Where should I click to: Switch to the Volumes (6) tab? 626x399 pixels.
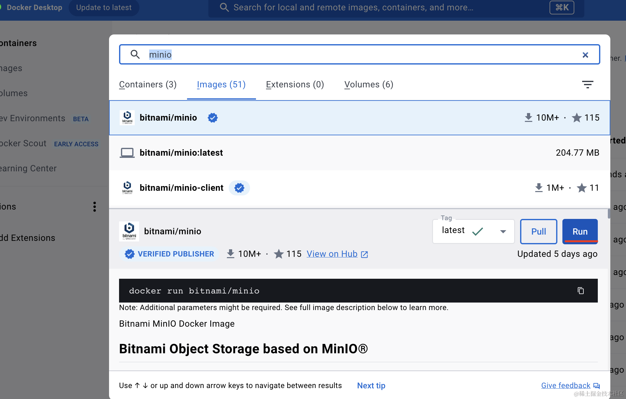[368, 85]
